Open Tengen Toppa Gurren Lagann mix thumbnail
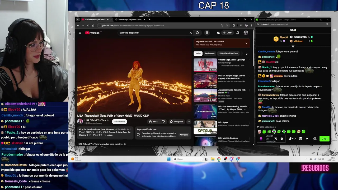Image resolution: width=338 pixels, height=190 pixels. point(205,80)
